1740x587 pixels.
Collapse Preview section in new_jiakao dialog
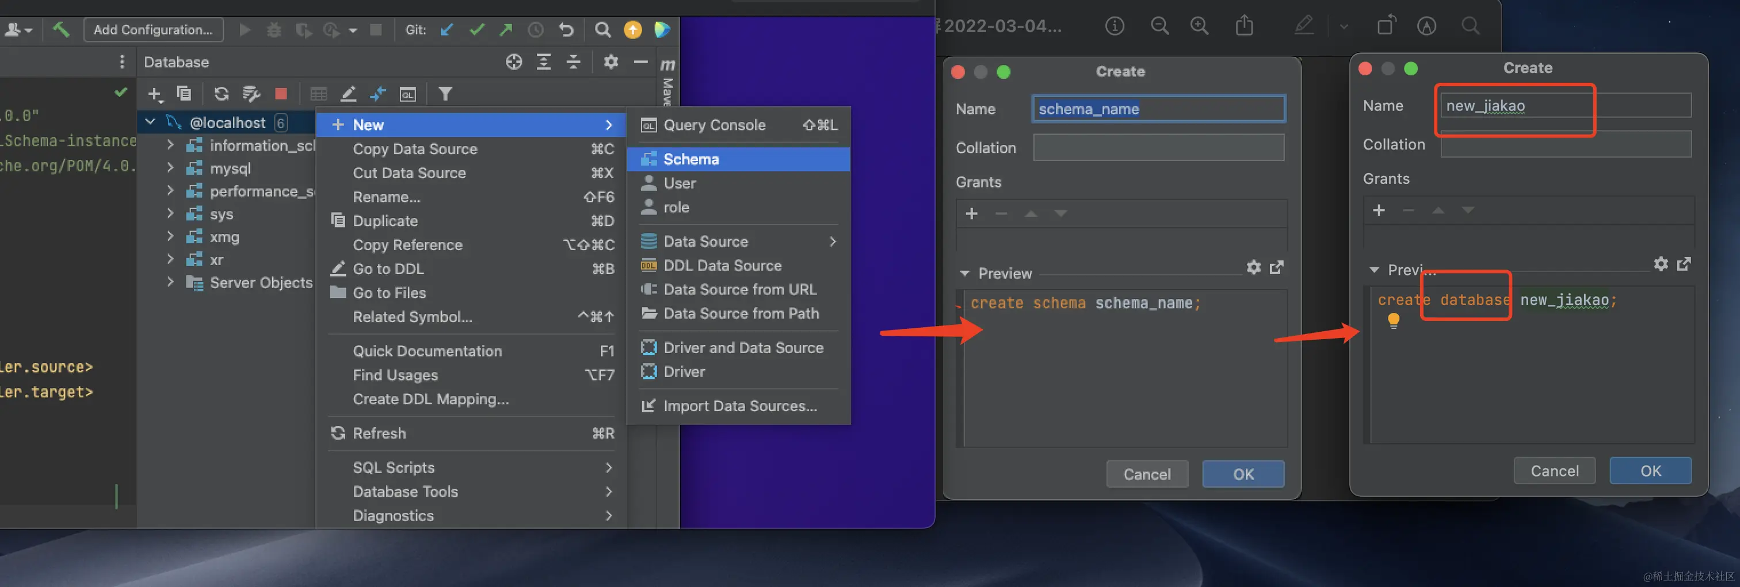coord(1374,270)
